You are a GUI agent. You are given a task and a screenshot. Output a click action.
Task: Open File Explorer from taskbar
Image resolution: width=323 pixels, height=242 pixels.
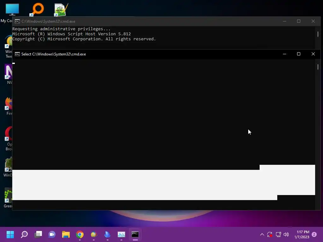[66, 234]
